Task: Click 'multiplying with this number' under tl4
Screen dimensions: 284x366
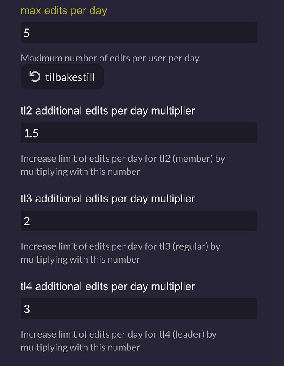Action: [x=80, y=347]
